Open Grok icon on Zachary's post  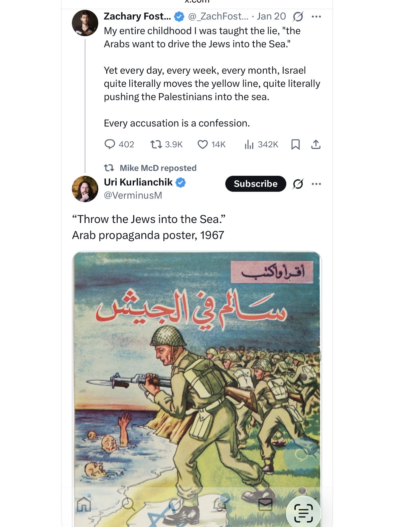[x=298, y=16]
